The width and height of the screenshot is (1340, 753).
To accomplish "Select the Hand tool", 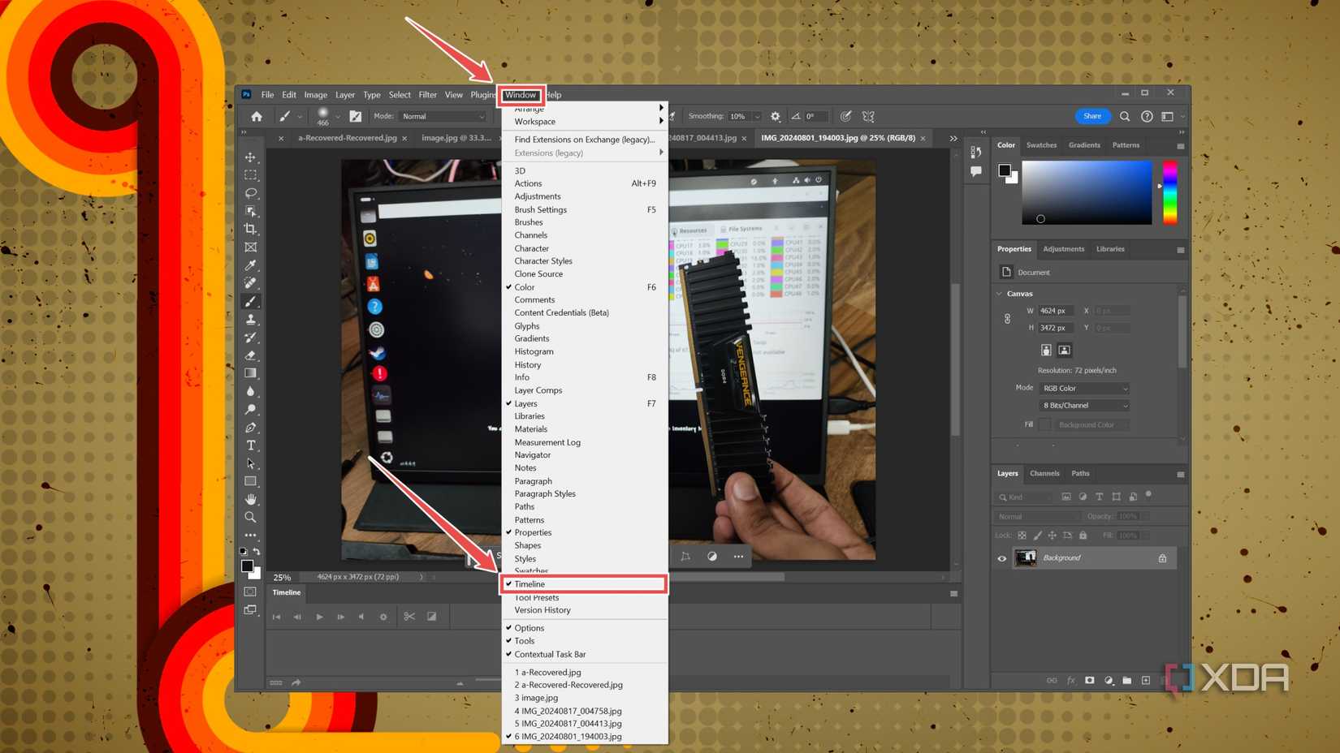I will [x=250, y=499].
